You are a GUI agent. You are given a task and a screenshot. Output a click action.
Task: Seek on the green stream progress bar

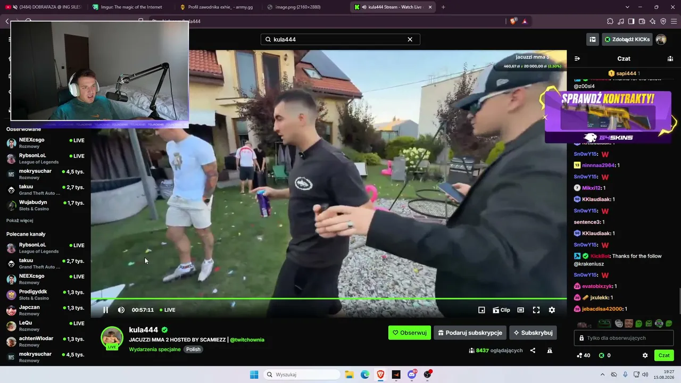[x=328, y=298]
